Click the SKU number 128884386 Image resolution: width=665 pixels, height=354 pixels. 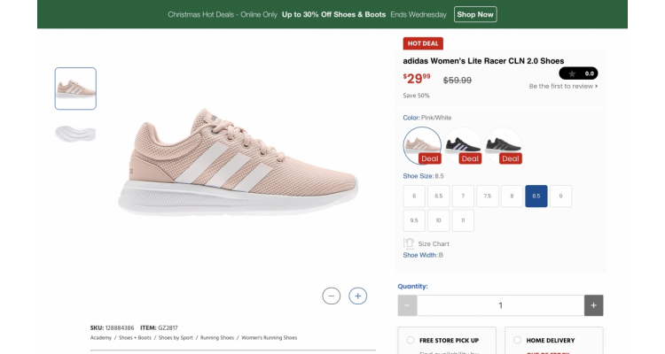tap(120, 327)
